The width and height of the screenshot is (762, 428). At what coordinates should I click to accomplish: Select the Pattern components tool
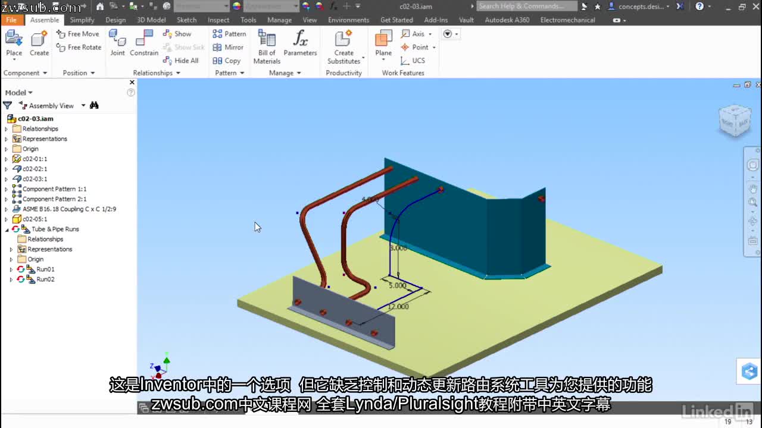click(x=229, y=34)
